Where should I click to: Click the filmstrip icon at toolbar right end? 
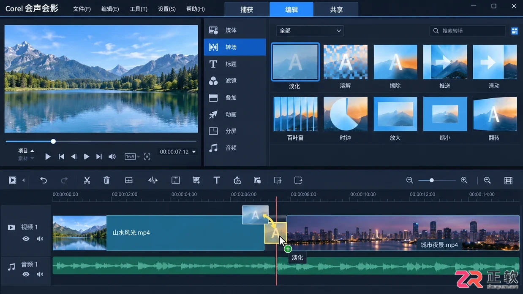point(509,181)
